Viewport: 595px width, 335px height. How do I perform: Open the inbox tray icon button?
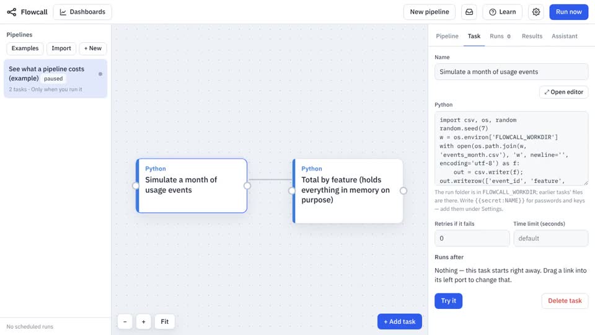(469, 12)
